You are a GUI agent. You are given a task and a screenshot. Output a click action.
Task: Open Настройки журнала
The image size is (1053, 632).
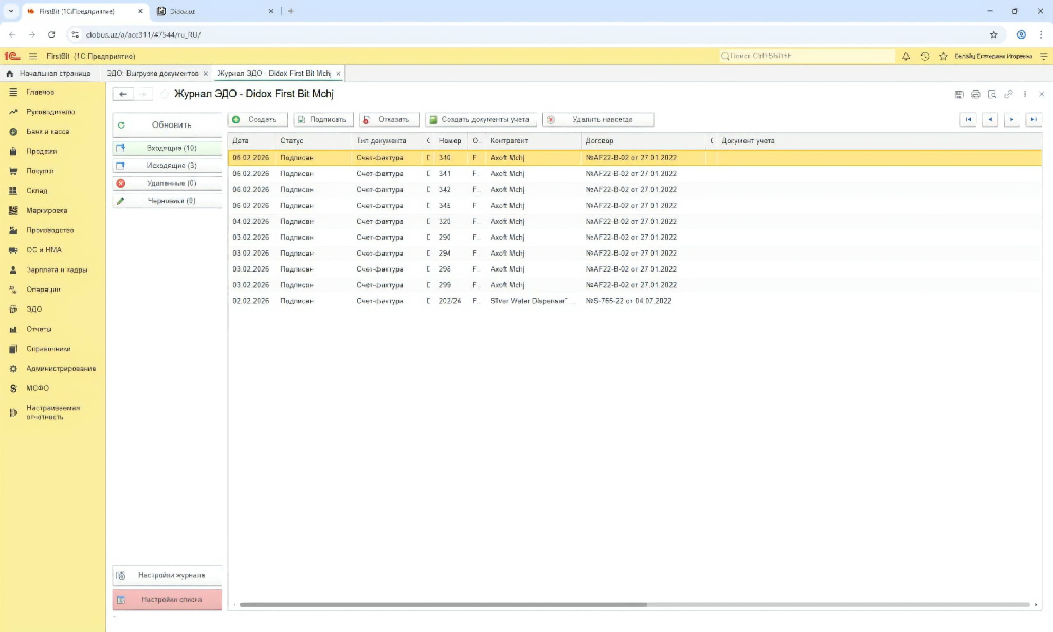(x=167, y=575)
